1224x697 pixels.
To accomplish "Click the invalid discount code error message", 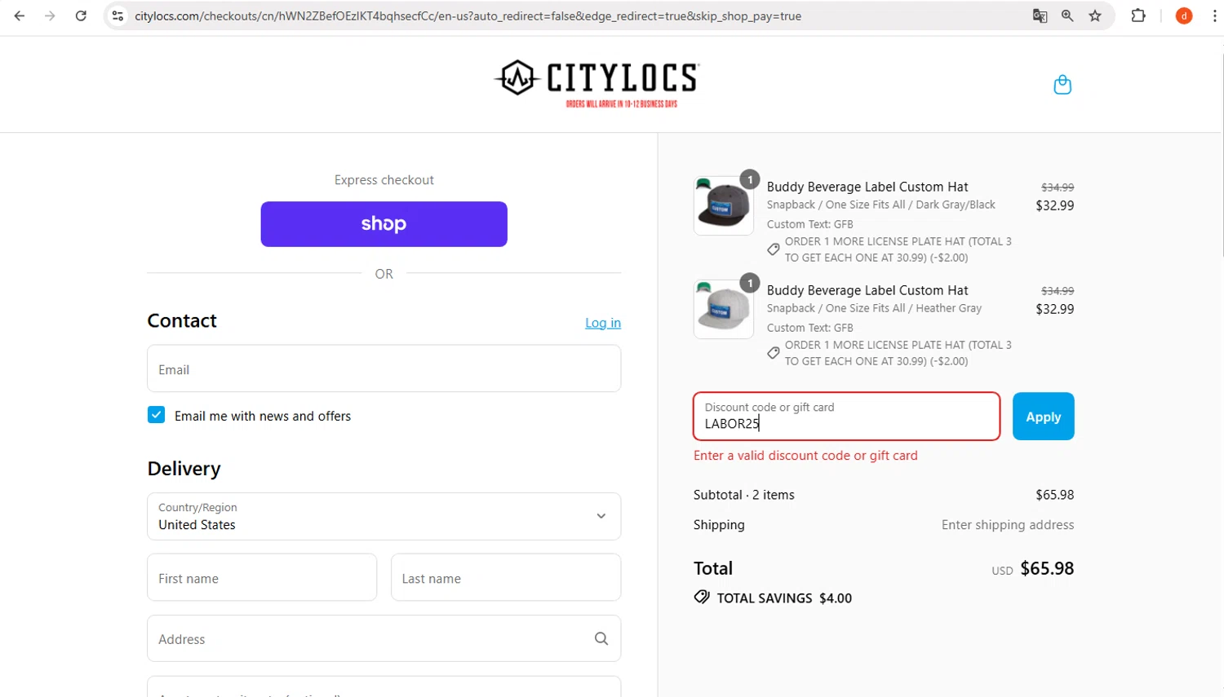I will (x=805, y=456).
